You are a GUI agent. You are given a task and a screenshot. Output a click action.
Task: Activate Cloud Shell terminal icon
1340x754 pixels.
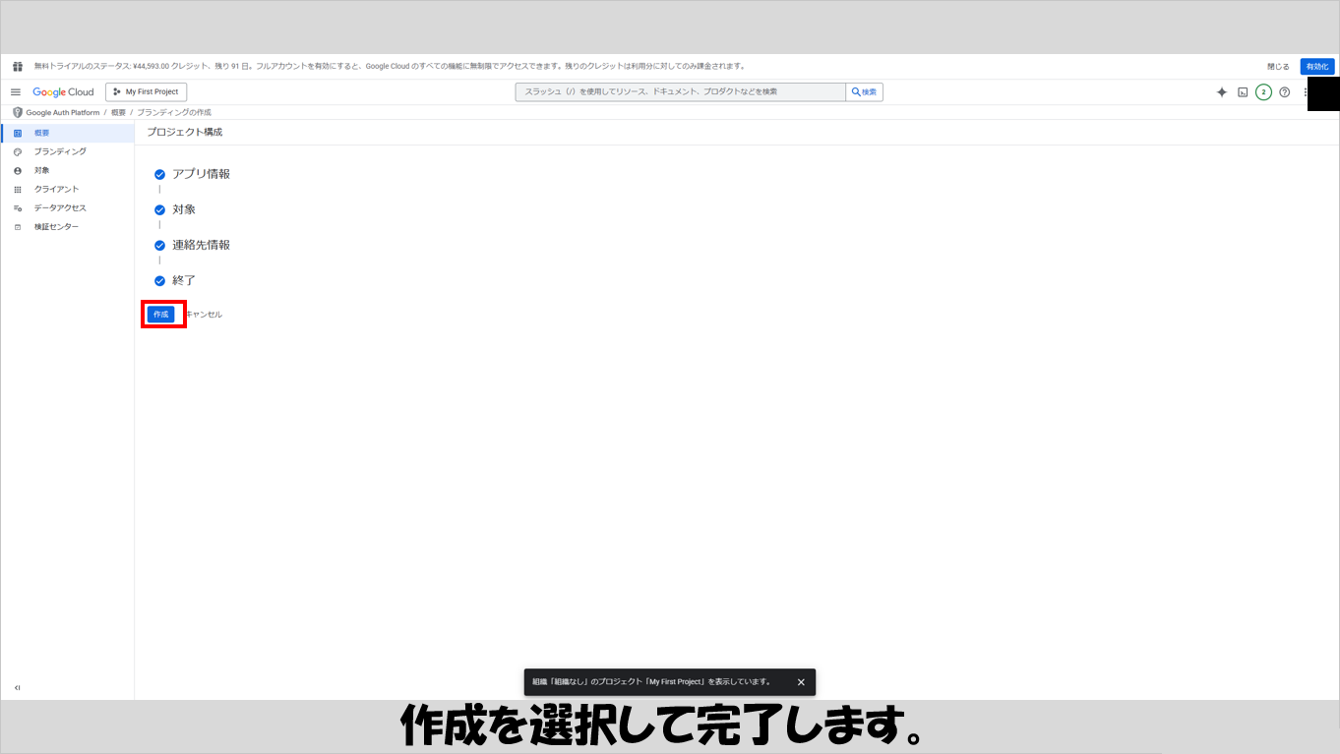tap(1243, 92)
